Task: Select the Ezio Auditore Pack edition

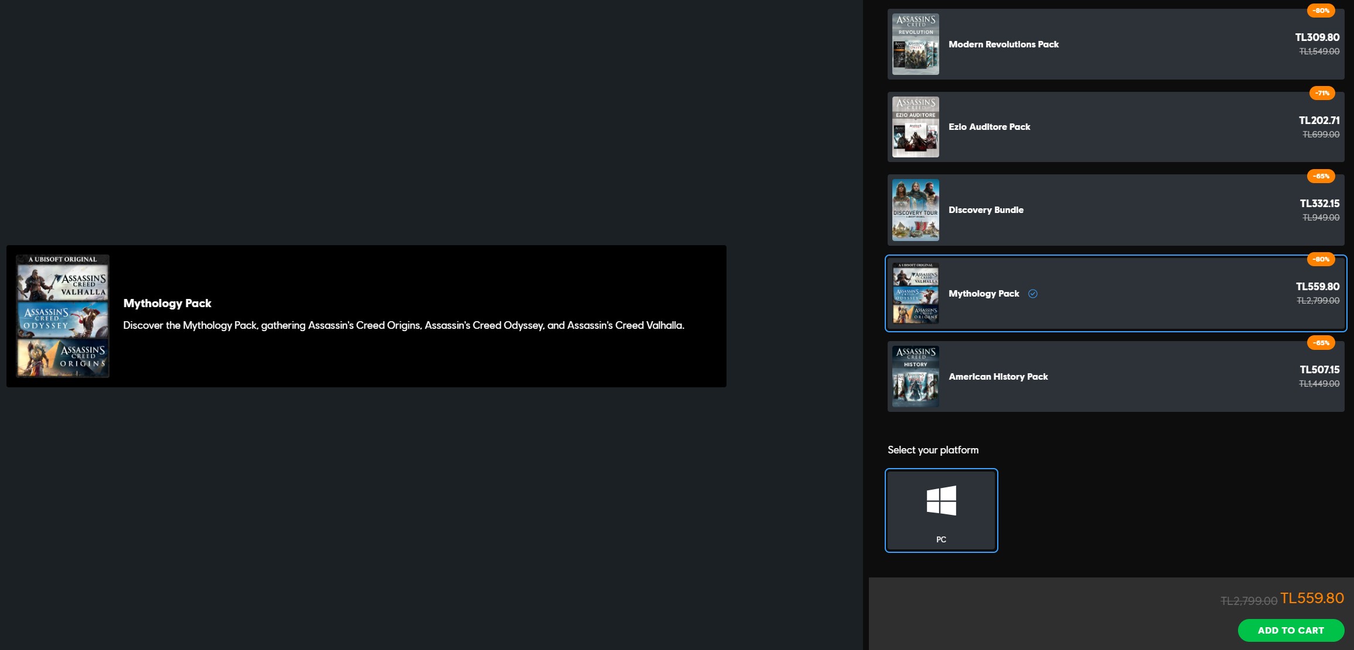Action: point(1116,127)
